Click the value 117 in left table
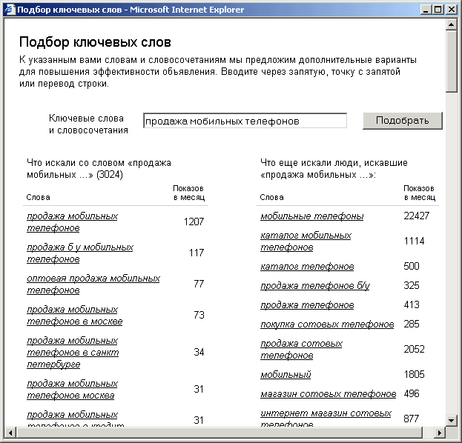 coord(197,253)
